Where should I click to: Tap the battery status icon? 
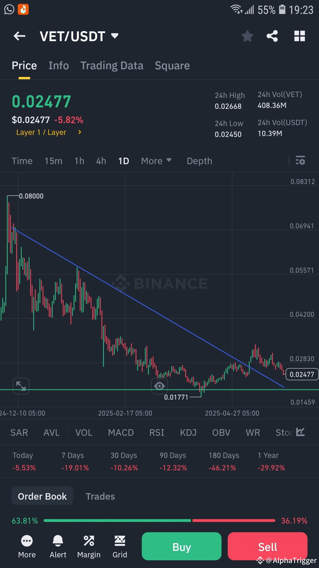(282, 9)
